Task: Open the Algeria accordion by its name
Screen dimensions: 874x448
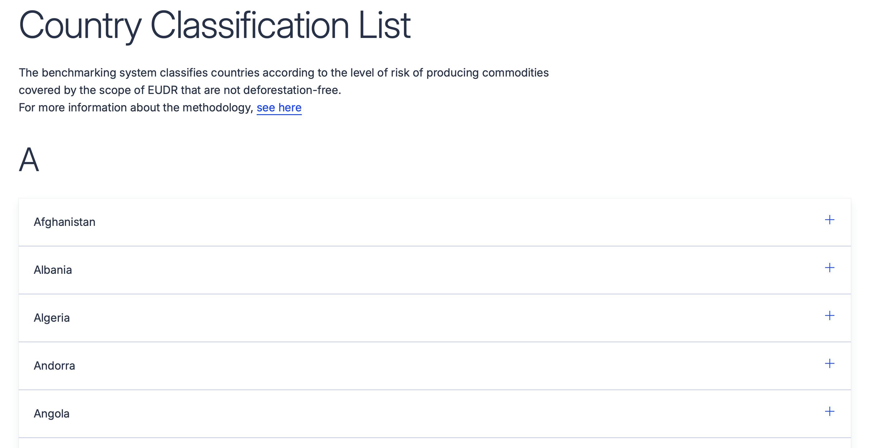Action: pos(52,318)
